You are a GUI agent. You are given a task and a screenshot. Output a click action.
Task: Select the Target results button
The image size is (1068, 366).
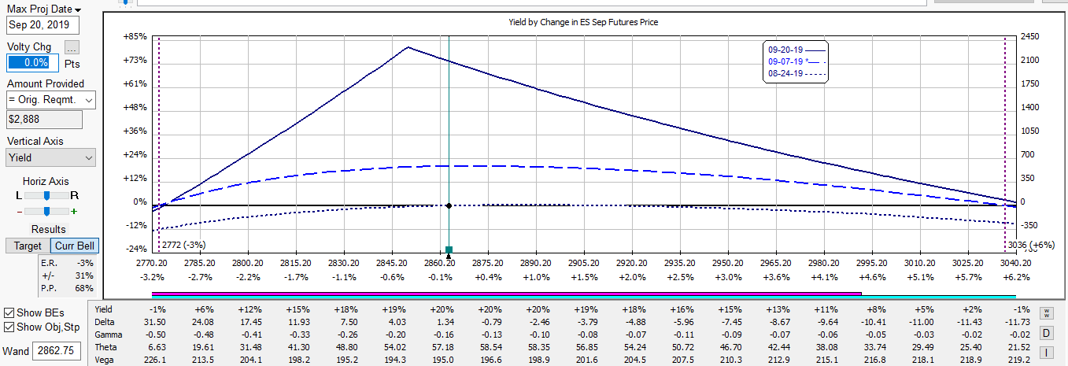point(28,246)
